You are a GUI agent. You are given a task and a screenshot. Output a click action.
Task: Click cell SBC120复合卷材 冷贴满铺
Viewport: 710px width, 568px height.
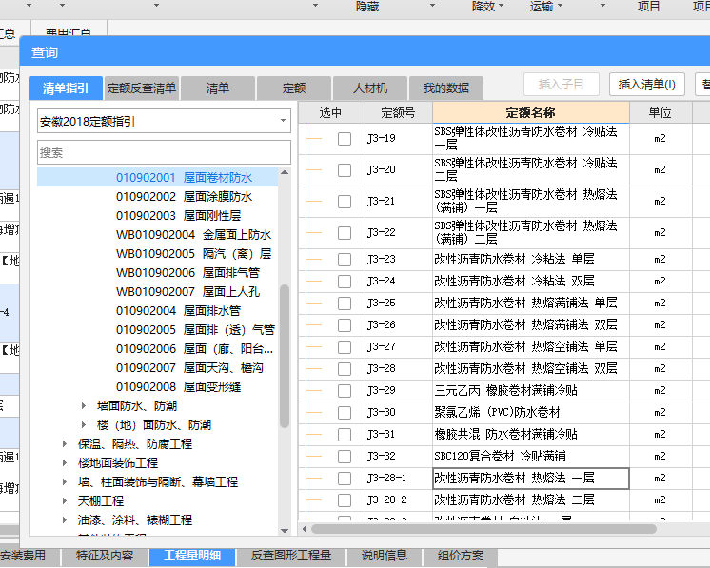click(531, 457)
